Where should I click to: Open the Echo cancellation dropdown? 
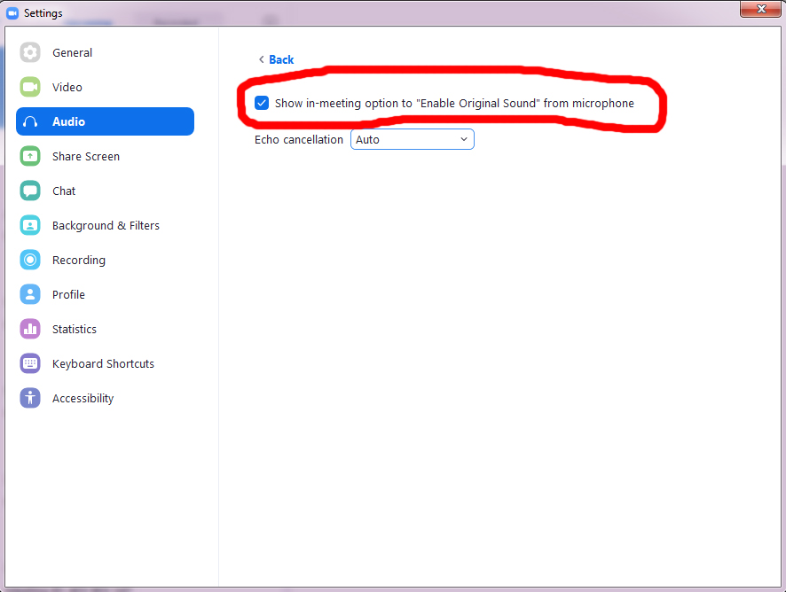[413, 139]
